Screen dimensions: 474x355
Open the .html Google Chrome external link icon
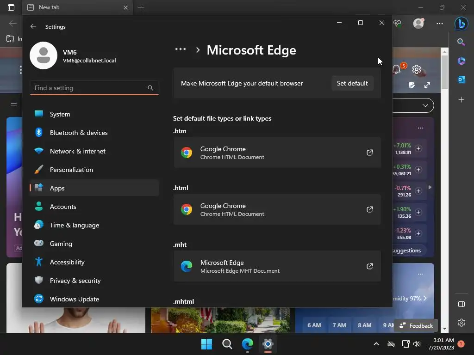coord(370,209)
